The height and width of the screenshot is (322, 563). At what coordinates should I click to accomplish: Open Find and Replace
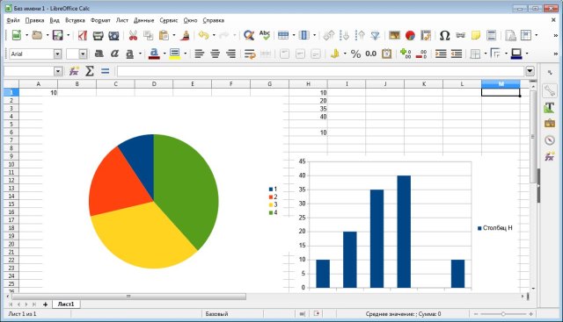249,35
